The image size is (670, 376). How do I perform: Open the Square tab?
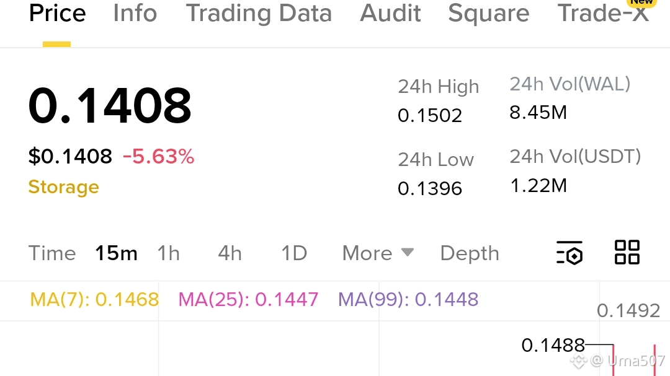488,14
